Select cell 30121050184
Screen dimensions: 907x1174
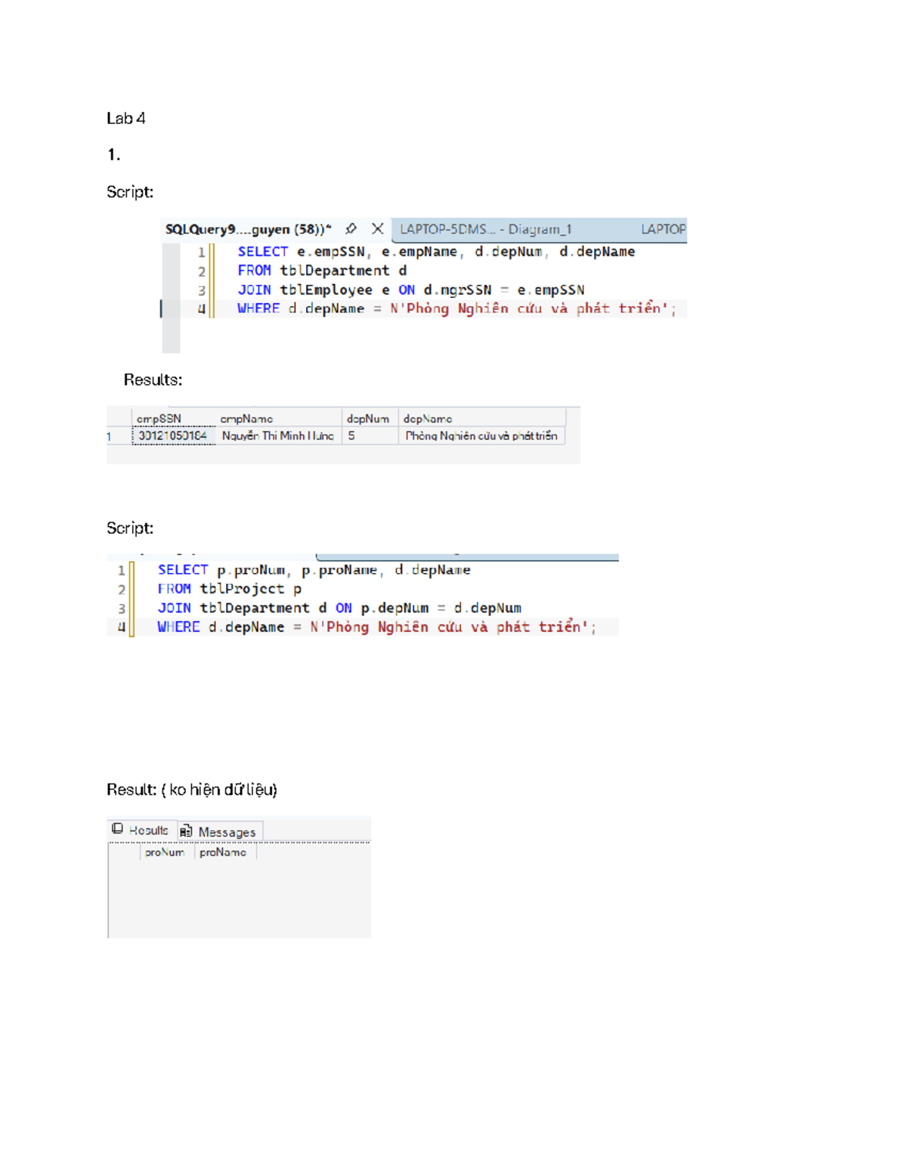pos(174,435)
